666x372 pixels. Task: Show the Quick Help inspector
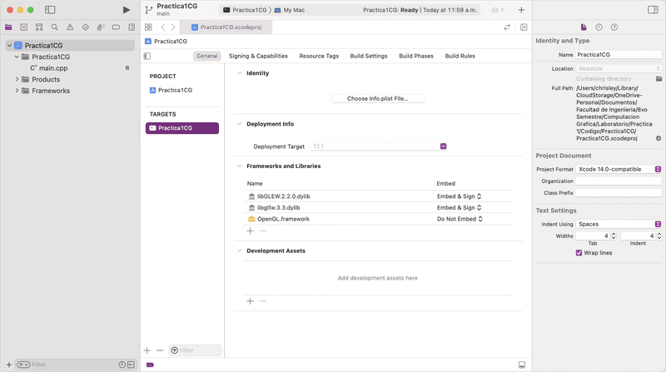[x=614, y=27]
